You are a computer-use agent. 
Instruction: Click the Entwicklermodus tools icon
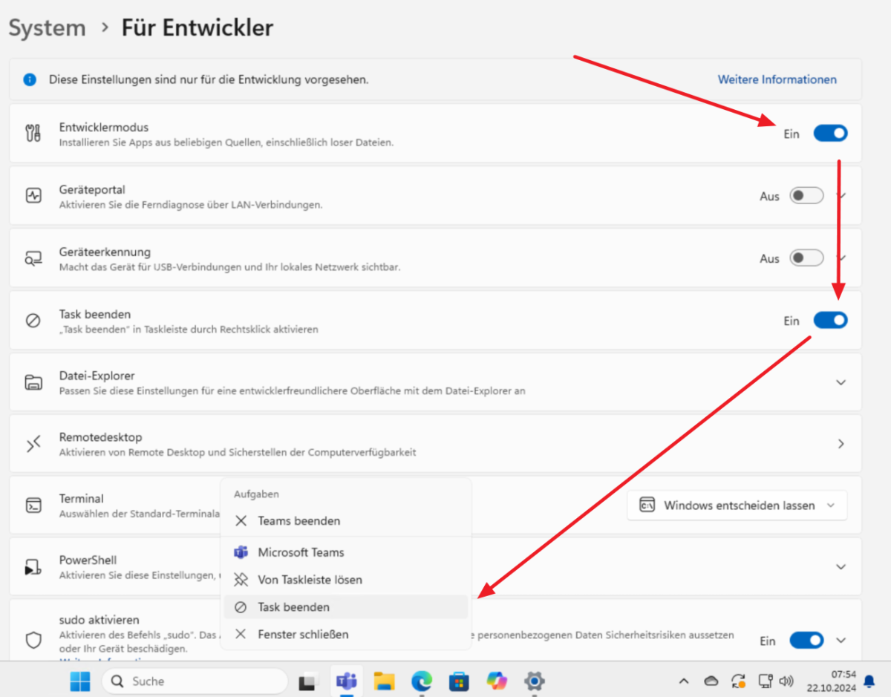click(x=33, y=134)
